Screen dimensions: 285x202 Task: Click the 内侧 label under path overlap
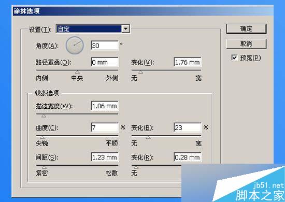point(42,78)
